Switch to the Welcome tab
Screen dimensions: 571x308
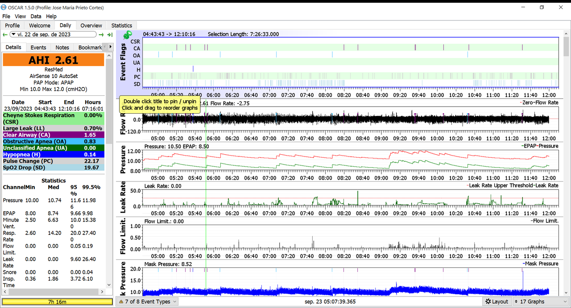[x=40, y=25]
